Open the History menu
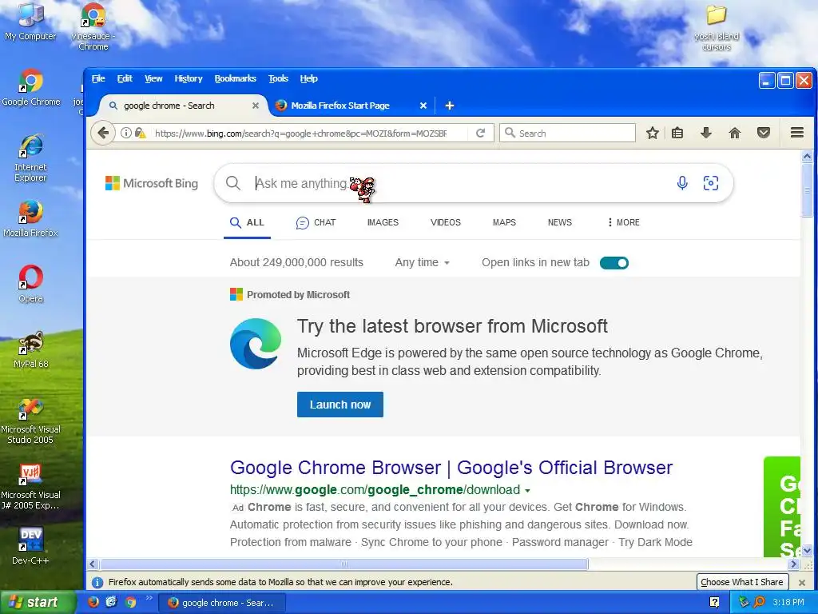Viewport: 818px width, 614px height. [189, 78]
